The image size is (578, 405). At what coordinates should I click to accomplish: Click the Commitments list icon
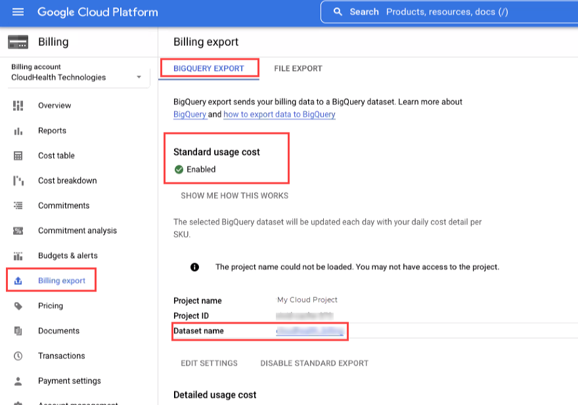(x=18, y=205)
